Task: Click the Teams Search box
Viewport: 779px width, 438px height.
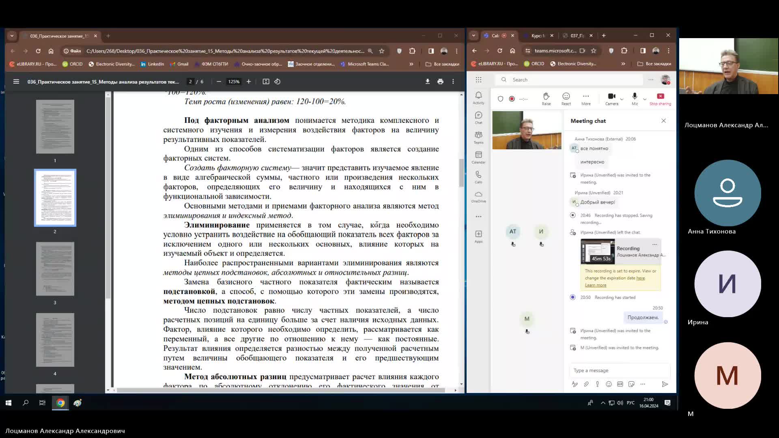Action: tap(570, 80)
